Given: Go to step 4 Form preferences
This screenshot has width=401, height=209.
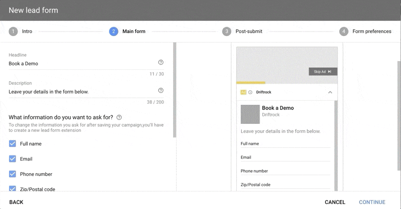Looking at the screenshot, I should [x=365, y=31].
